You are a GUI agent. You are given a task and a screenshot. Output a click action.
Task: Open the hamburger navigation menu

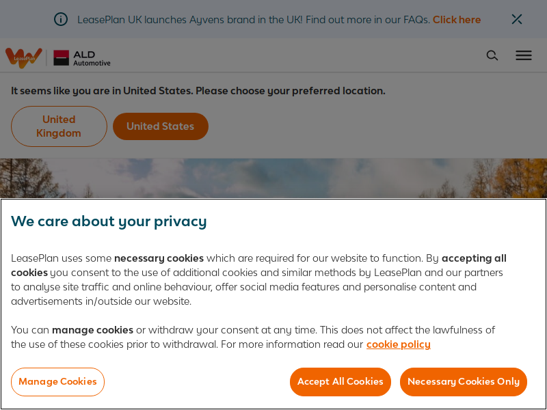click(x=524, y=55)
